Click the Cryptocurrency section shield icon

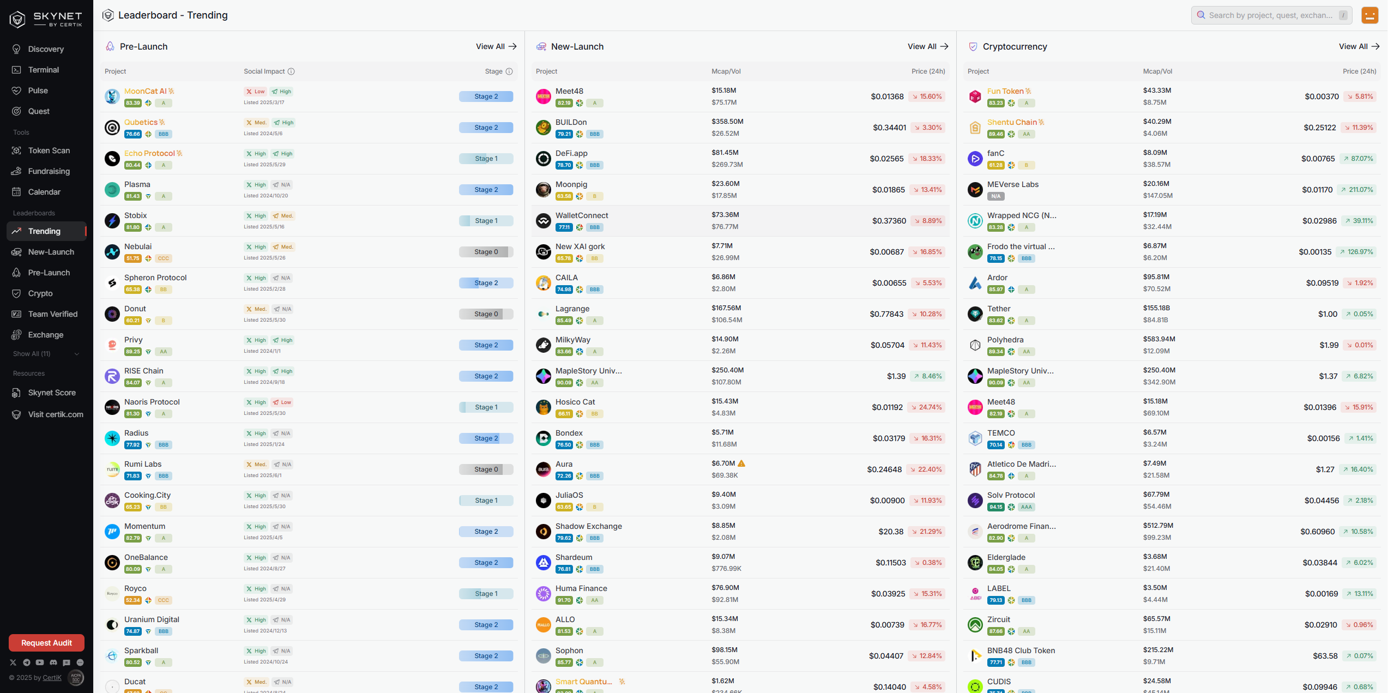coord(973,46)
